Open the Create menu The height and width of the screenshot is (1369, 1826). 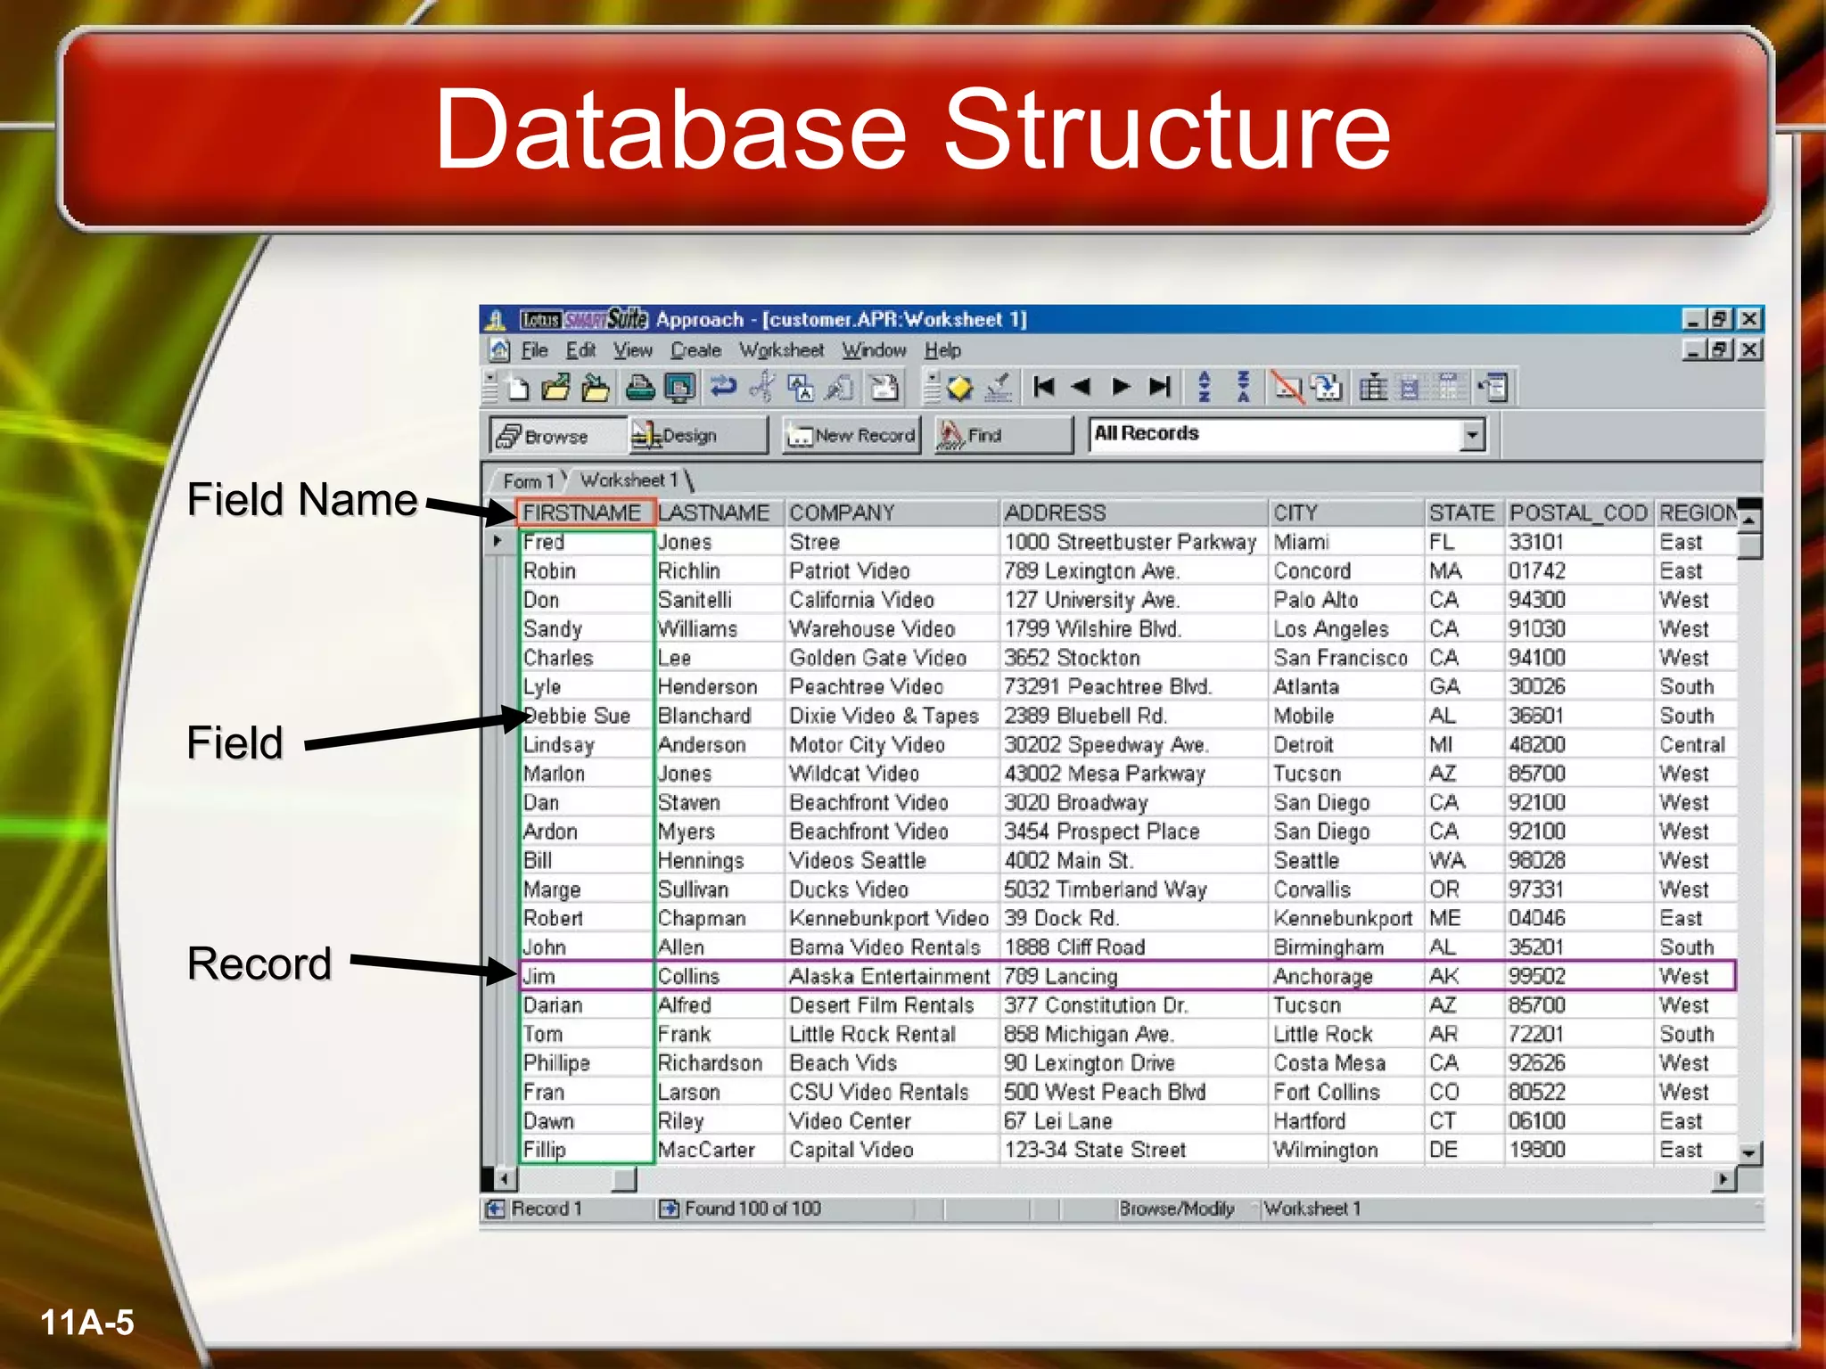695,350
